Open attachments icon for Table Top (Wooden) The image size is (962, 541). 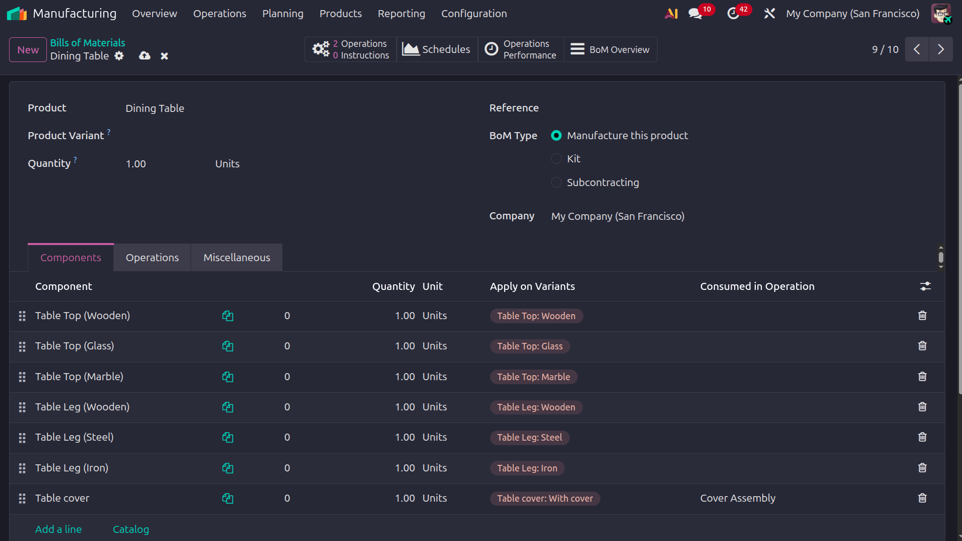pos(228,316)
